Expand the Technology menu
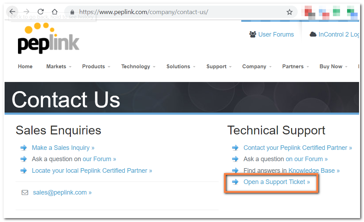The image size is (364, 222). 138,66
